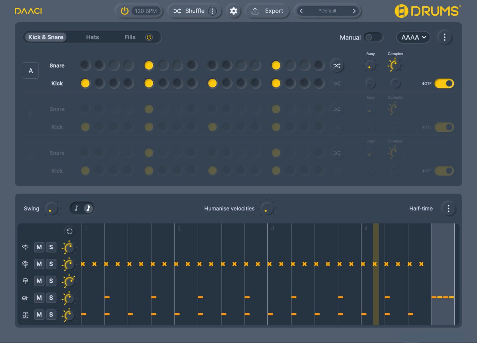477x343 pixels.
Task: Switch to the Hats tab
Action: pos(92,37)
